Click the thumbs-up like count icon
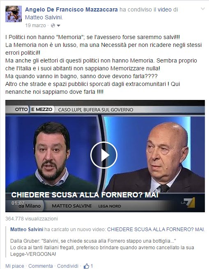The height and width of the screenshot is (269, 209). click(x=86, y=266)
